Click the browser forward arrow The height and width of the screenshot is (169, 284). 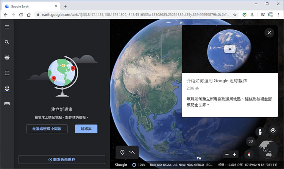(13, 15)
